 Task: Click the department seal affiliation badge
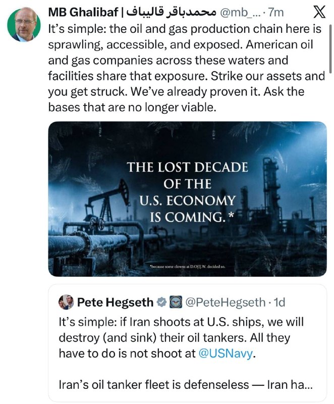[x=176, y=302]
